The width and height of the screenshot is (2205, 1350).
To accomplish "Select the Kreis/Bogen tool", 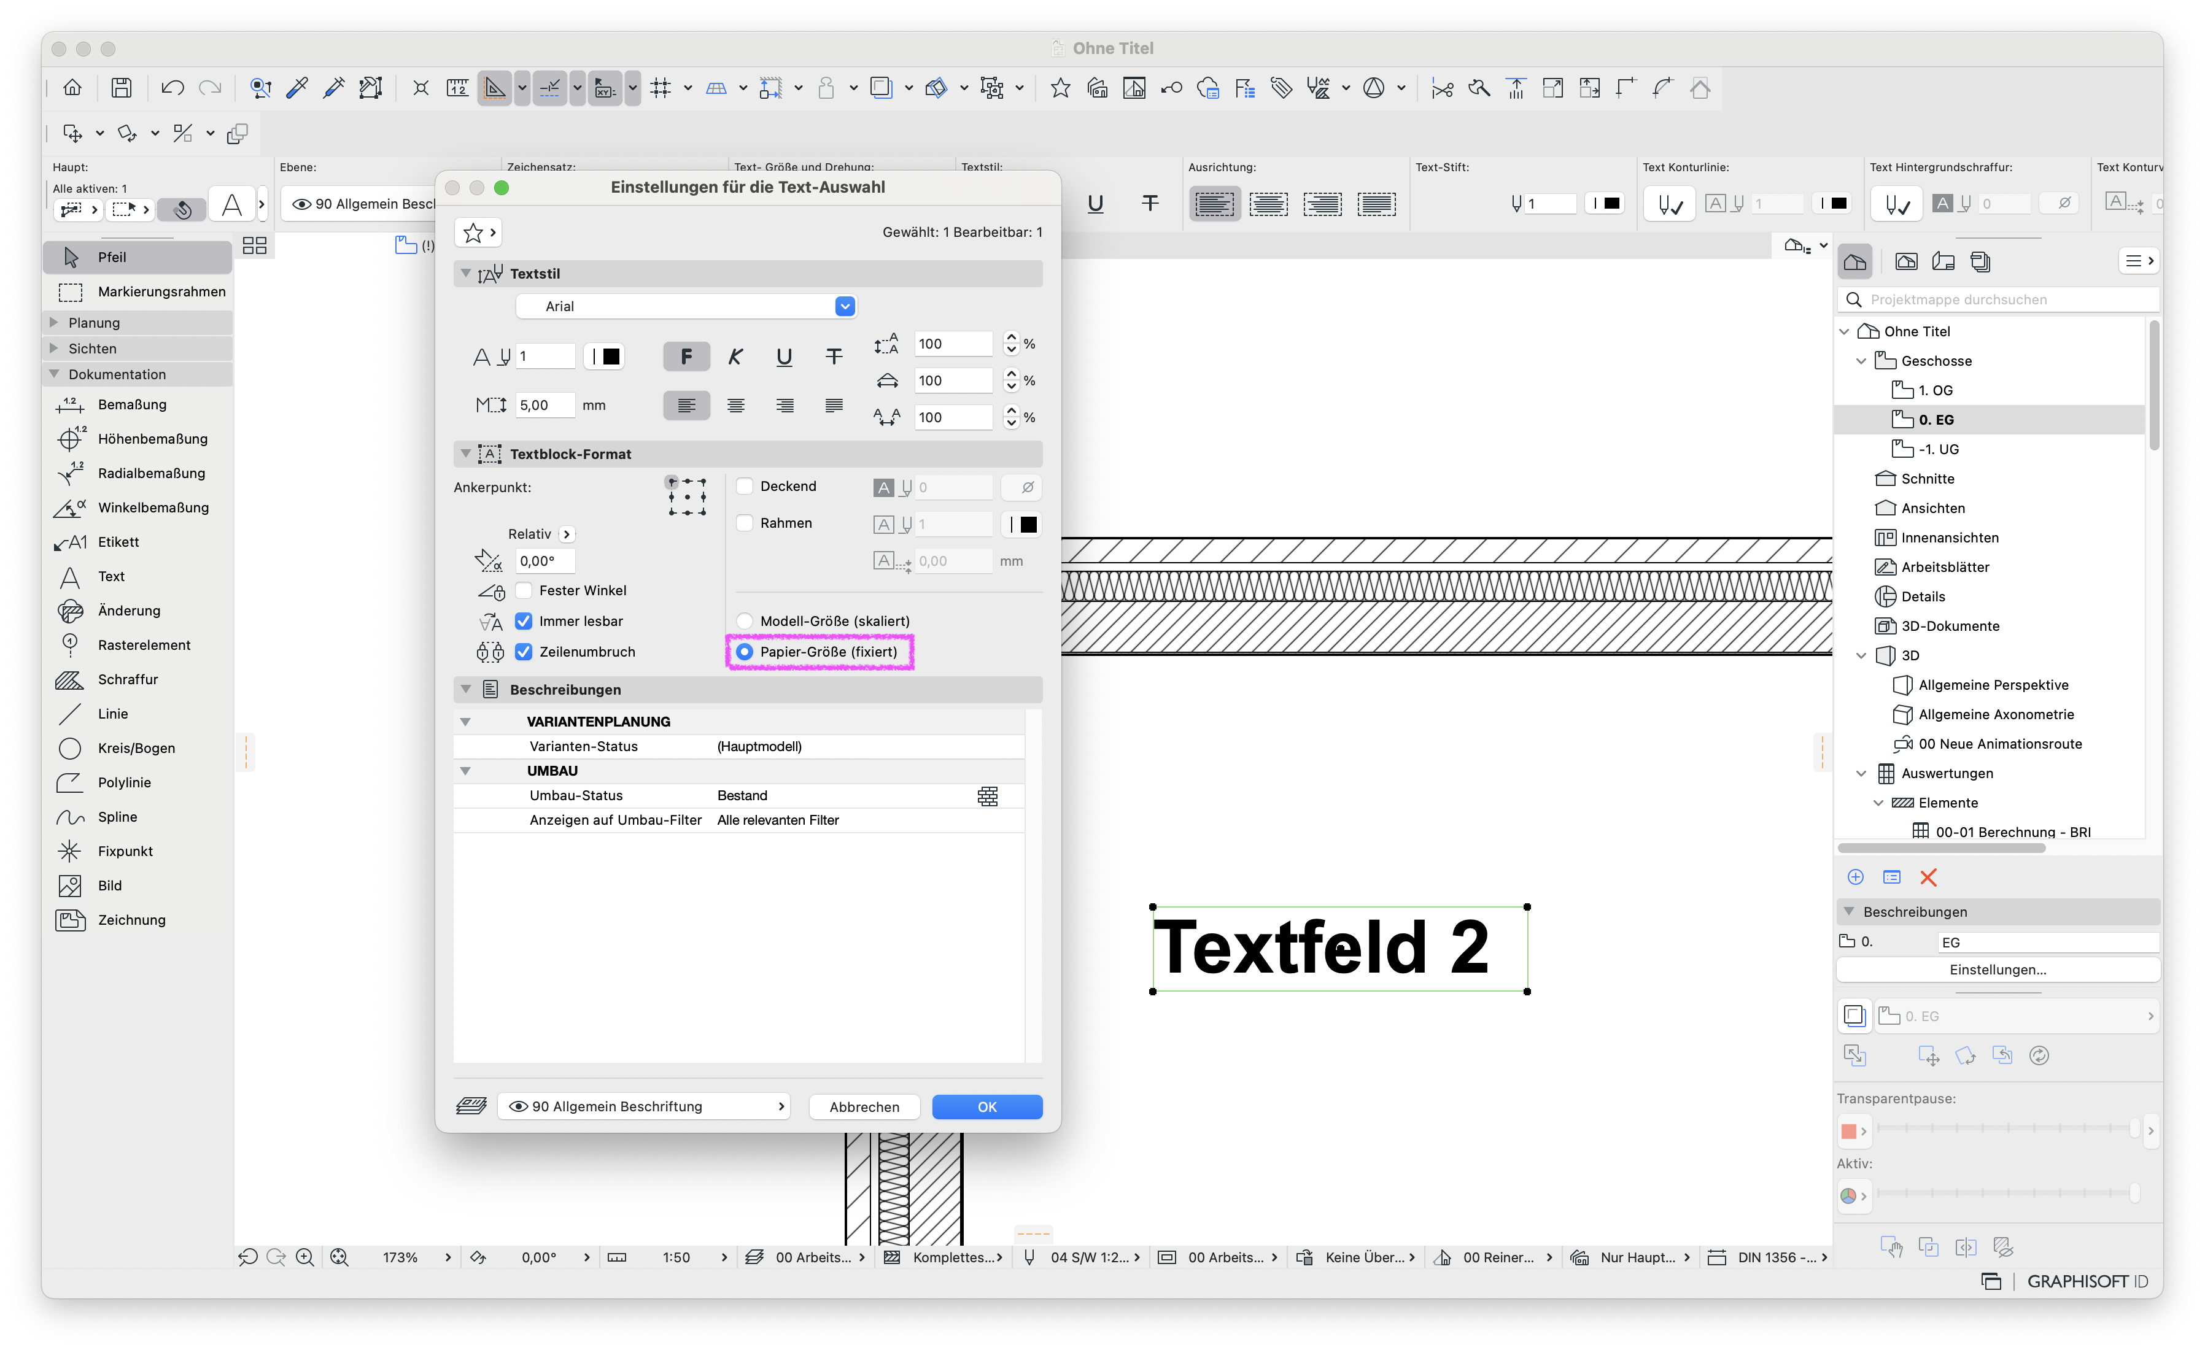I will pyautogui.click(x=137, y=748).
